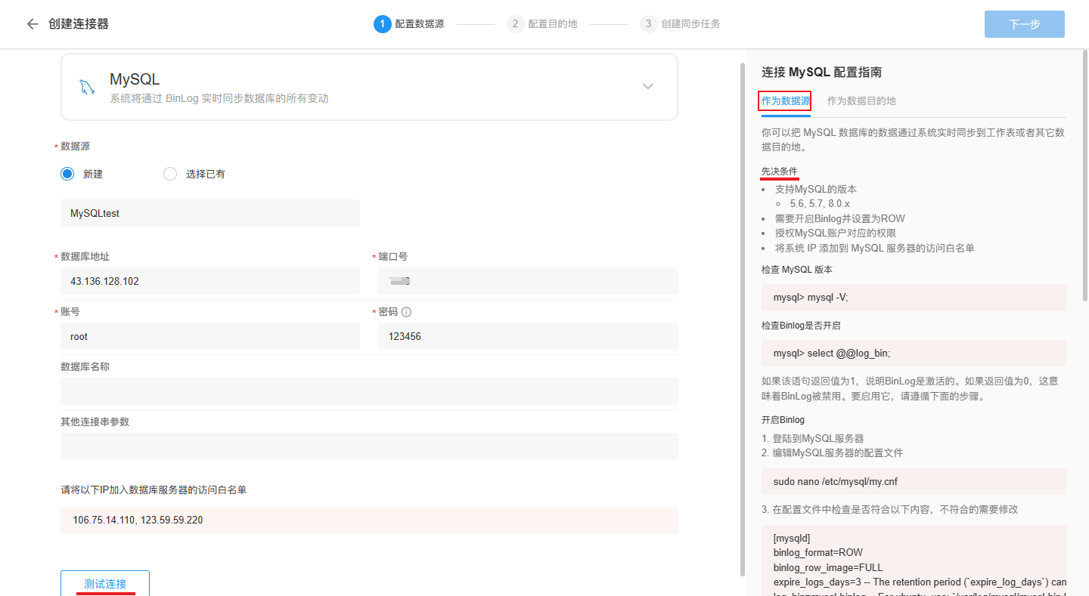The image size is (1089, 596).
Task: Click the 数据库地址 input field
Action: point(210,281)
